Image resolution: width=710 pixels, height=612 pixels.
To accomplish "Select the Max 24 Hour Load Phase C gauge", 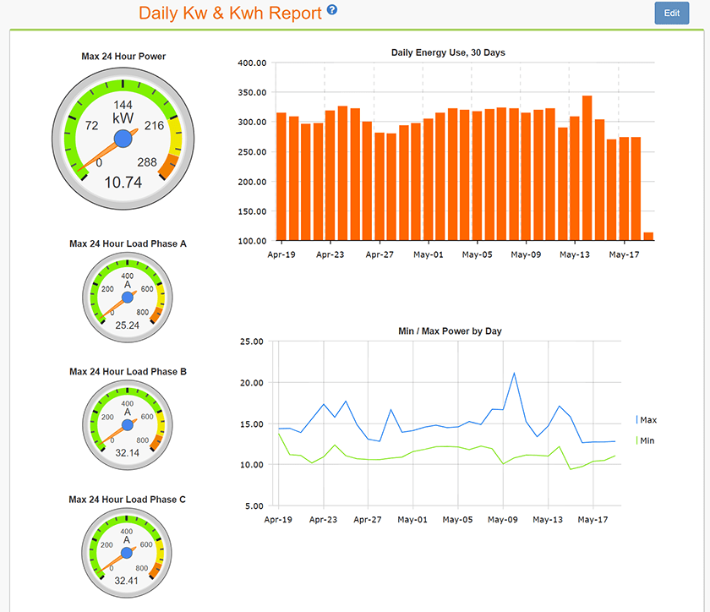I will (127, 552).
